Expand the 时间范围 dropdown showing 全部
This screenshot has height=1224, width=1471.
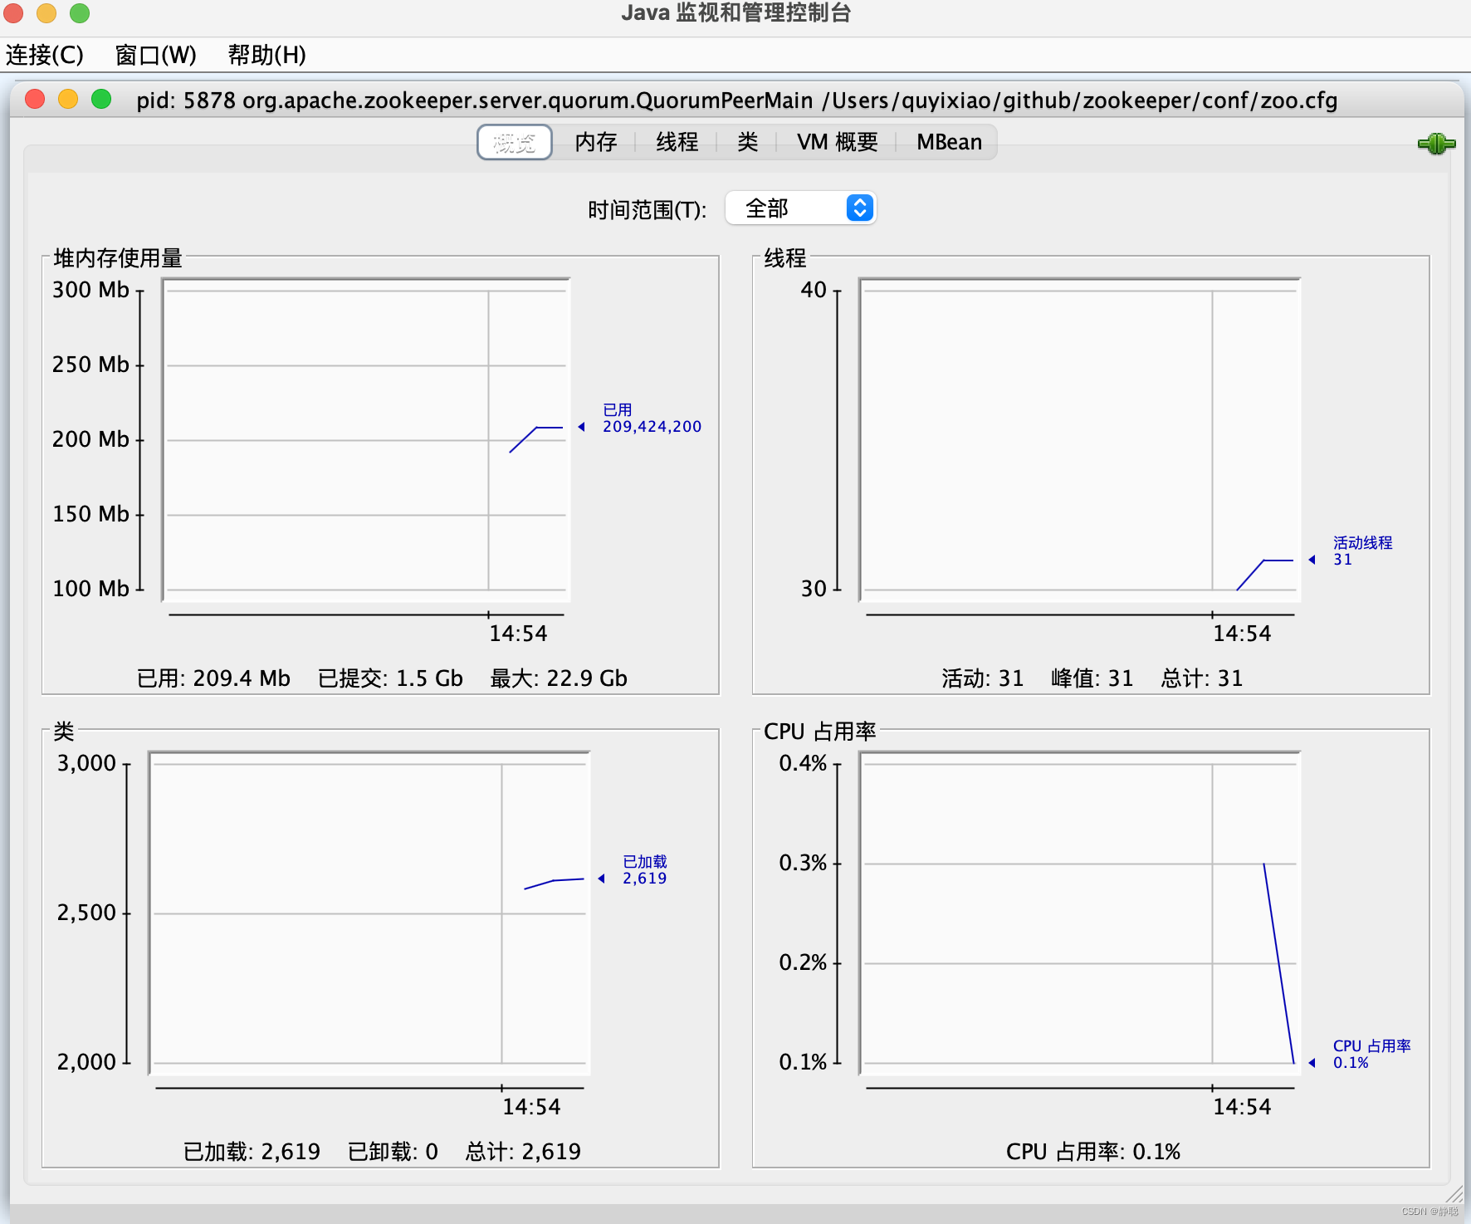point(800,208)
